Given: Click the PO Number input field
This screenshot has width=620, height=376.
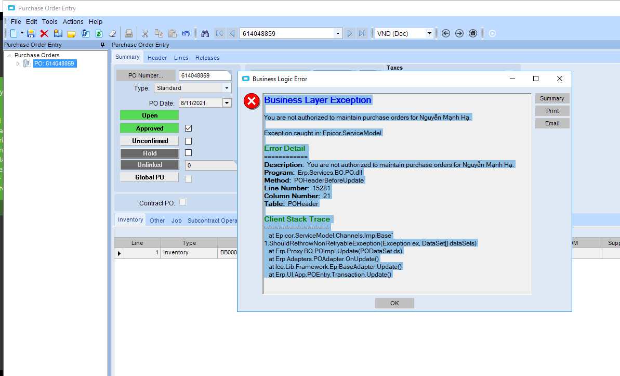Looking at the screenshot, I should point(205,75).
